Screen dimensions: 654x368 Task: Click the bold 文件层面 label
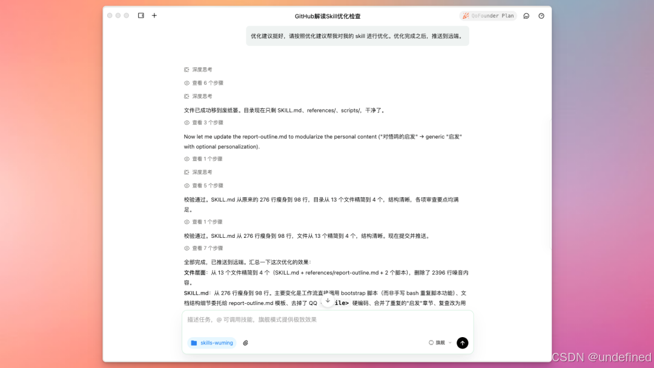(x=195, y=272)
